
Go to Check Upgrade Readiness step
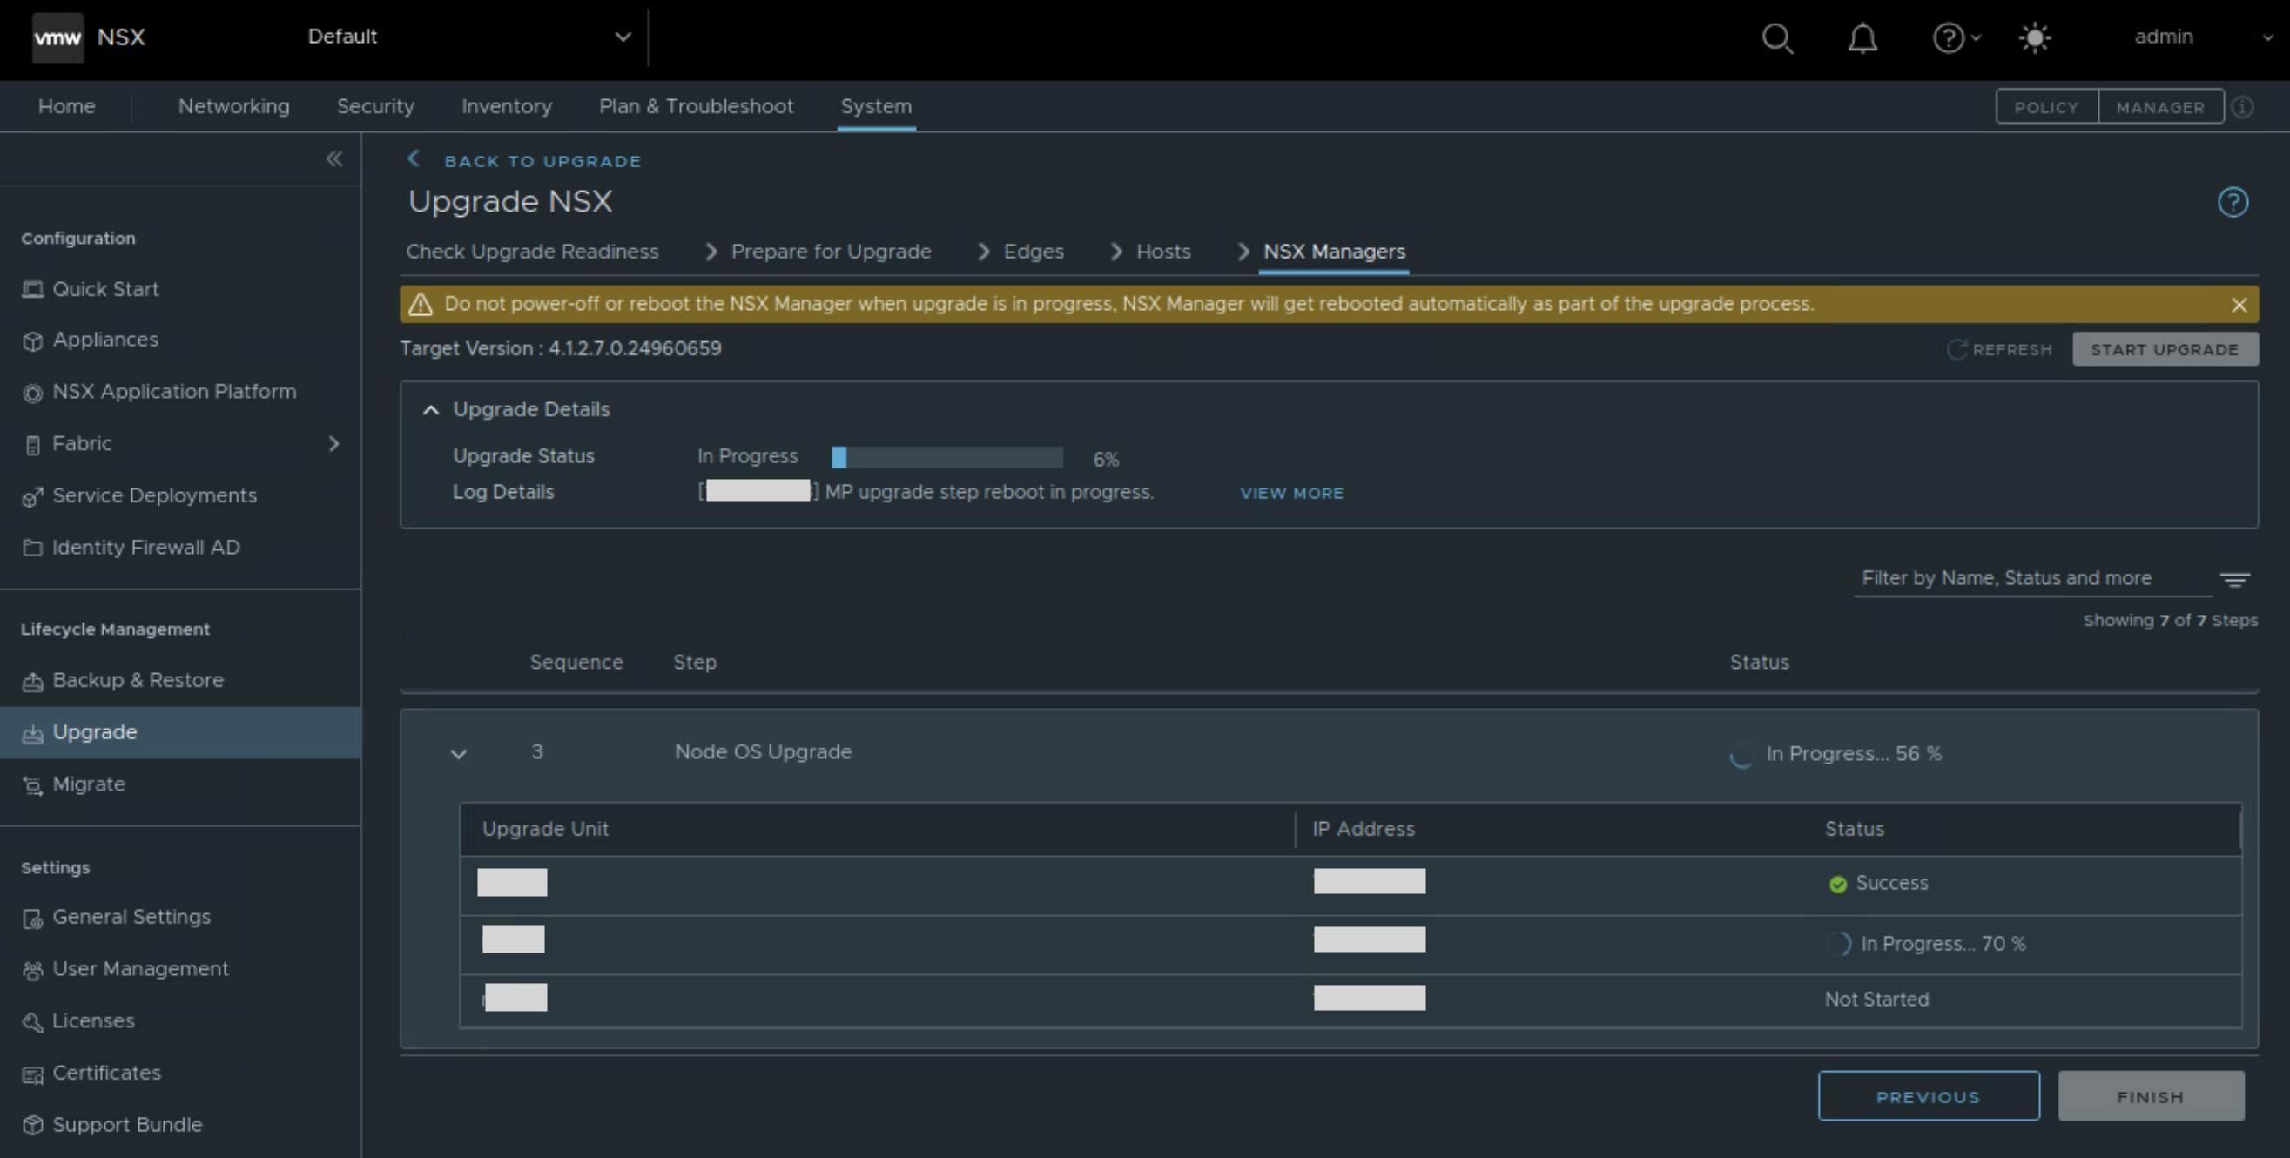point(533,252)
